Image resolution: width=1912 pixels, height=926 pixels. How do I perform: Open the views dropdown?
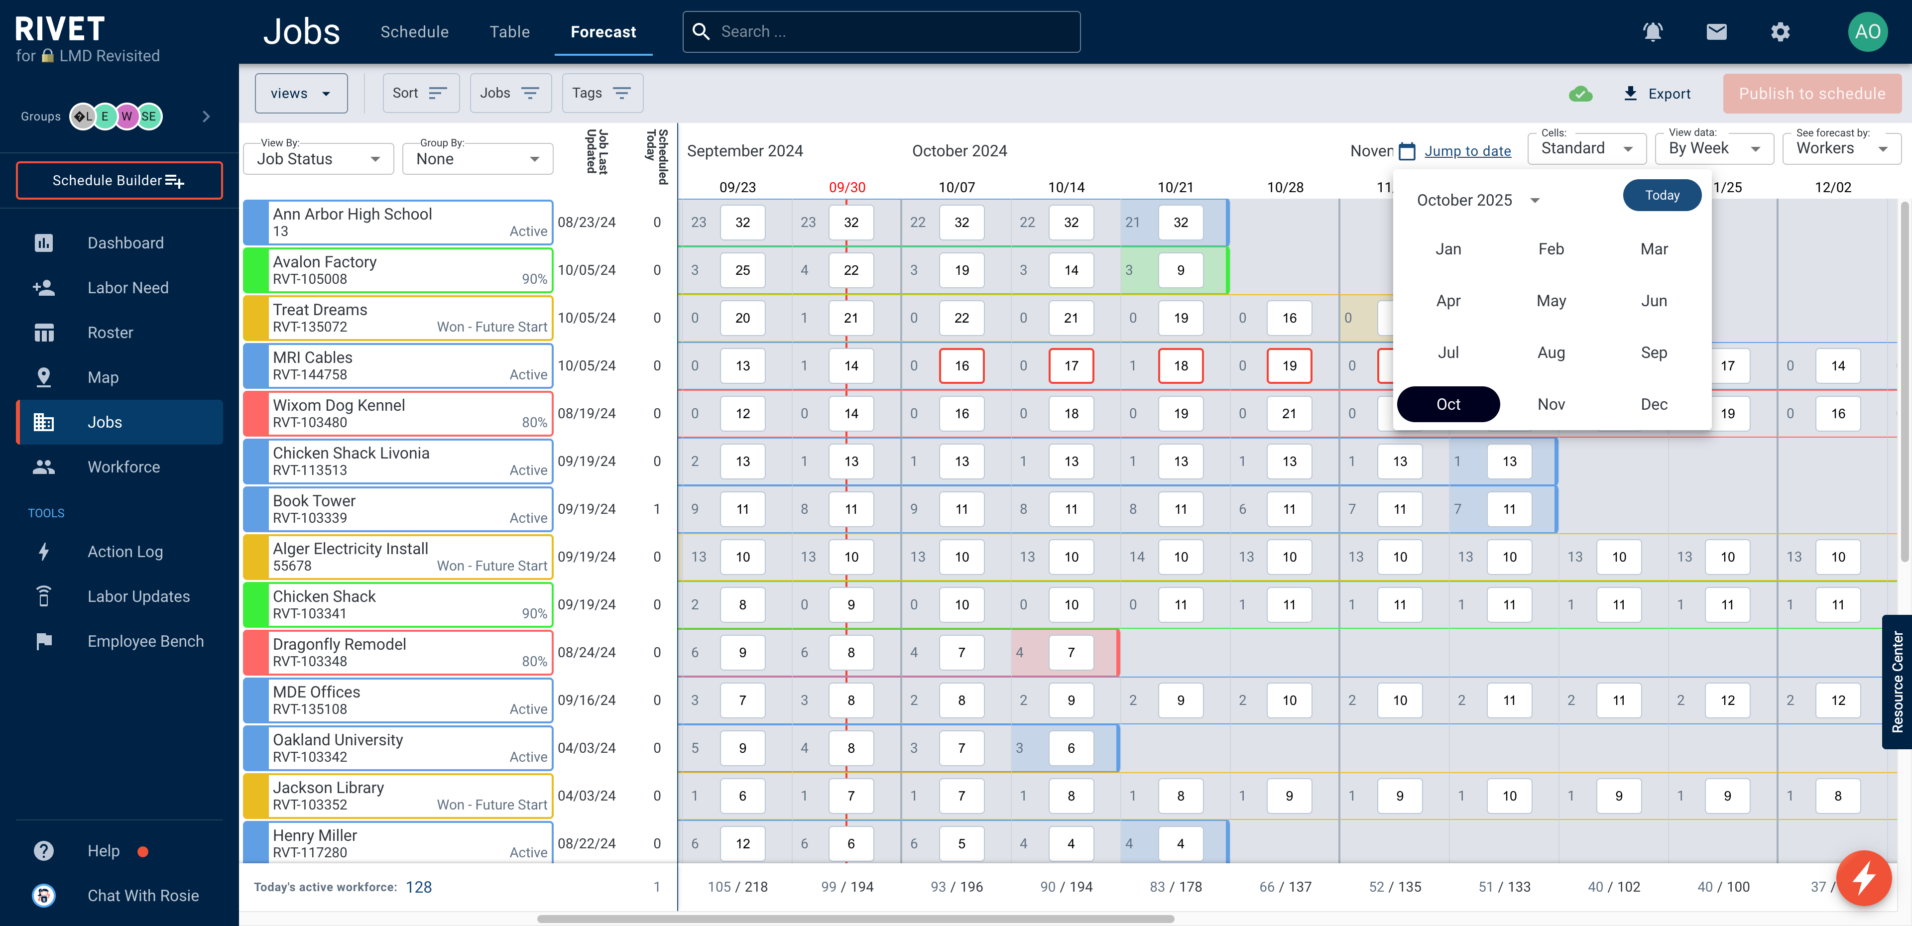click(x=301, y=93)
